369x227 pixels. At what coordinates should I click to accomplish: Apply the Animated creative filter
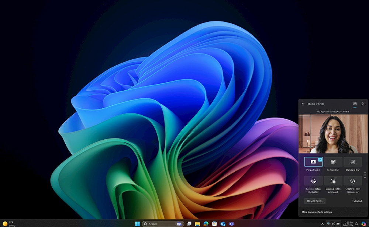[x=333, y=181]
